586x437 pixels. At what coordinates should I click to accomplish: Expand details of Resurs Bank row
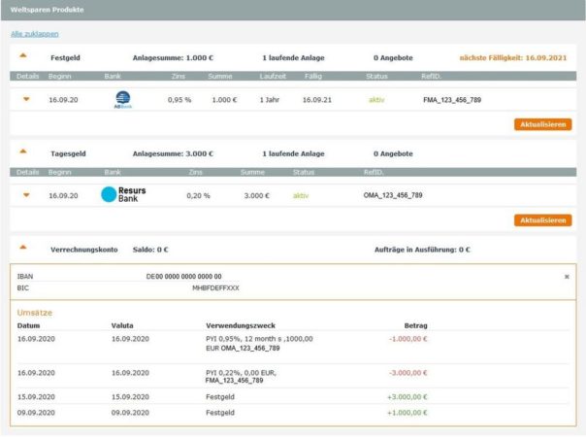tap(26, 195)
